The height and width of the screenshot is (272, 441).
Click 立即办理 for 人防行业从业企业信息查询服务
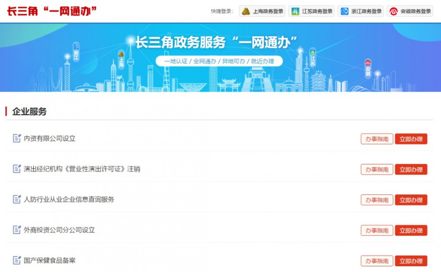tap(411, 200)
